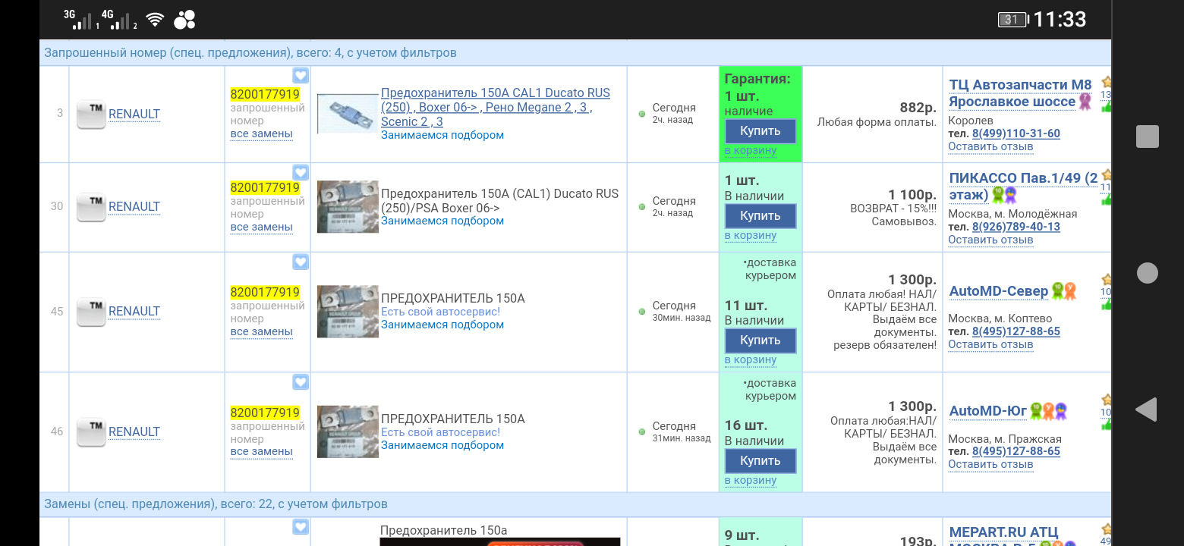Call AutoMD-Север phone 8(495)127-88-65

[x=1016, y=332]
